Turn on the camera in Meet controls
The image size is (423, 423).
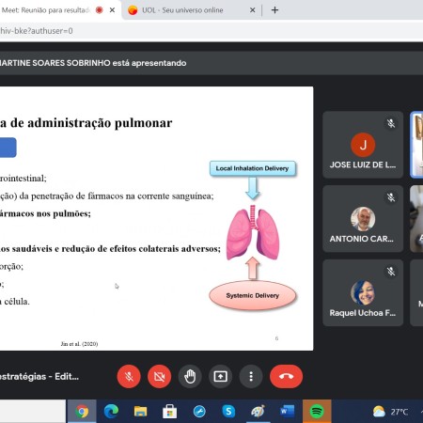tap(159, 376)
